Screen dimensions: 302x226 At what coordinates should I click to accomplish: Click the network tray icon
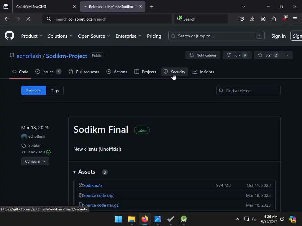click(x=247, y=219)
